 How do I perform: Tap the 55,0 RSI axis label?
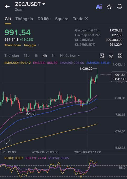coord(122,168)
